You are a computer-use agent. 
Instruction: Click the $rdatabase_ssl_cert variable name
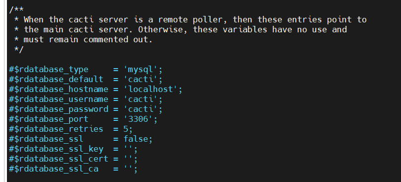(61, 159)
